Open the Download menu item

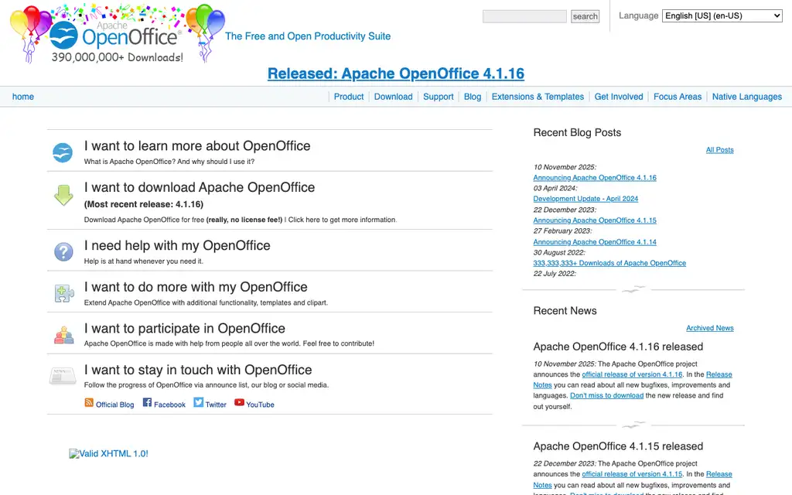click(393, 97)
